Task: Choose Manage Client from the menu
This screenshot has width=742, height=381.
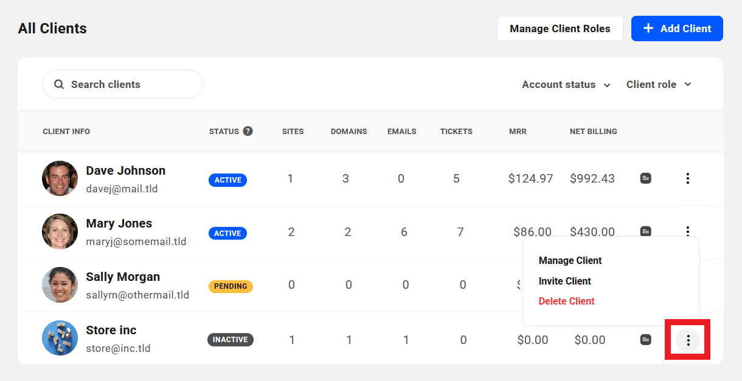Action: click(x=570, y=260)
